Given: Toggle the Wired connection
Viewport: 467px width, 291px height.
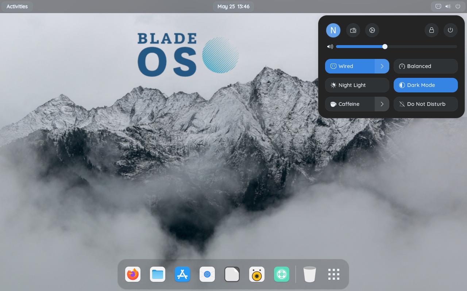Looking at the screenshot, I should [350, 66].
